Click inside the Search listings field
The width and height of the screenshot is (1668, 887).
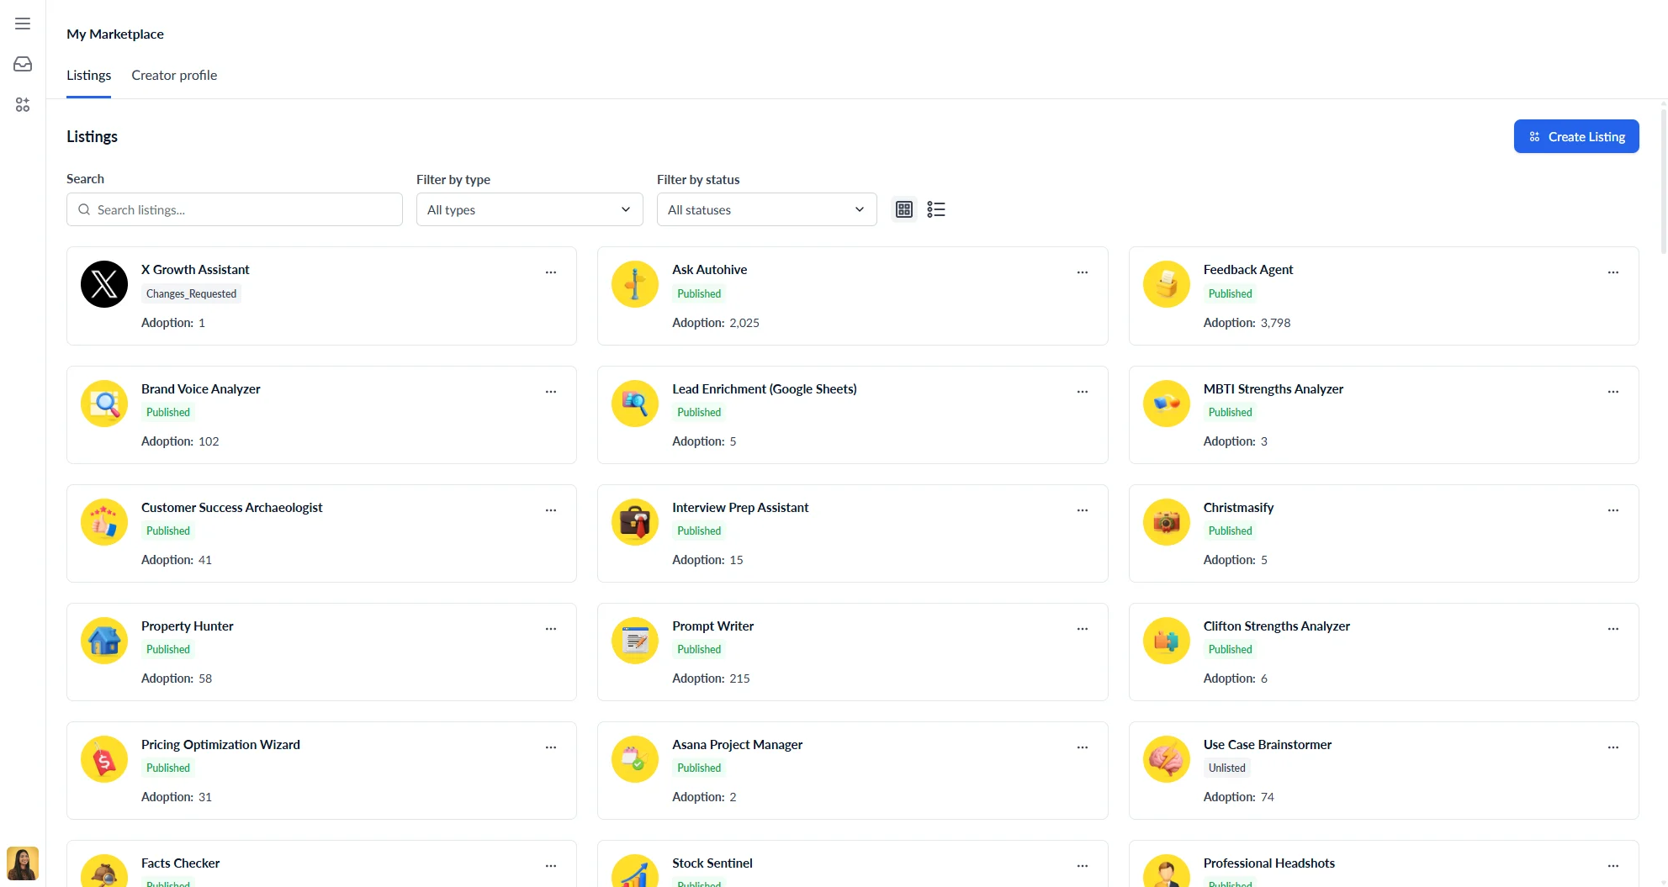click(x=234, y=209)
